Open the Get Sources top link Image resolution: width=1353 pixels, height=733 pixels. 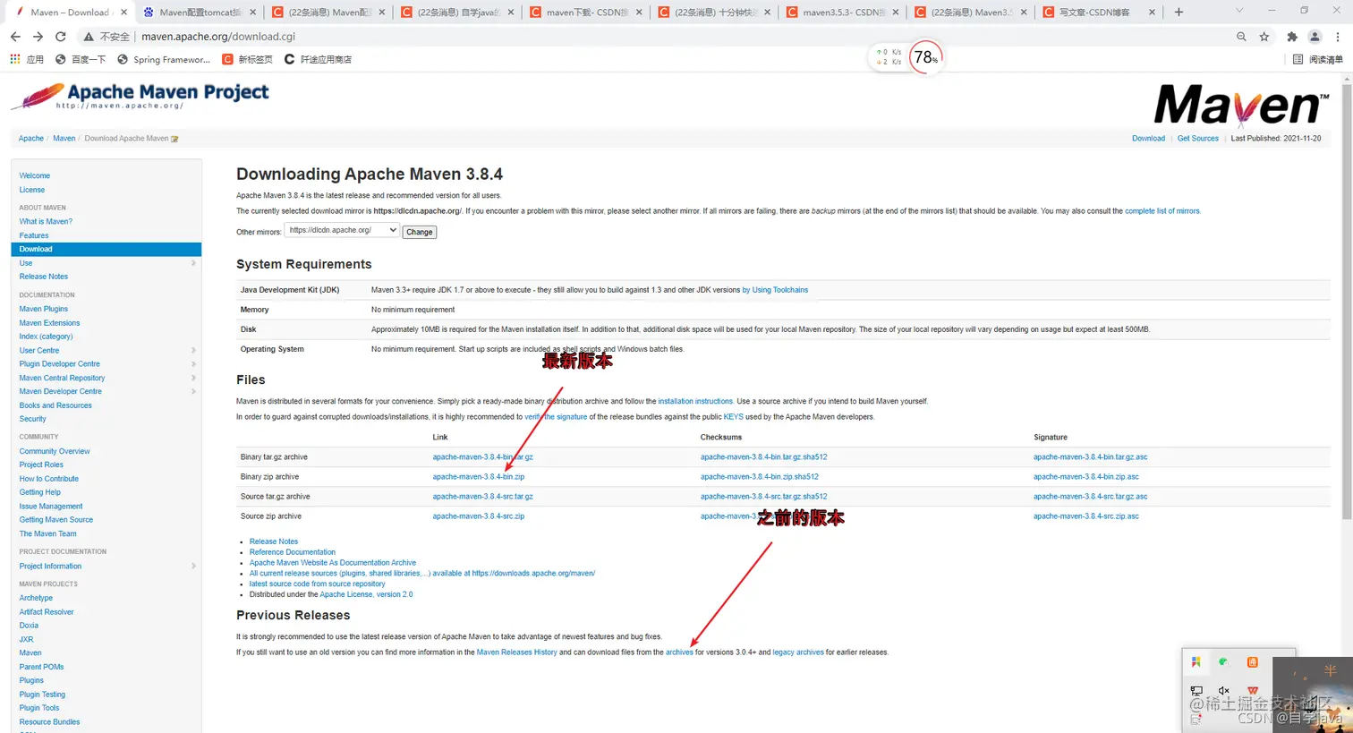(1198, 139)
